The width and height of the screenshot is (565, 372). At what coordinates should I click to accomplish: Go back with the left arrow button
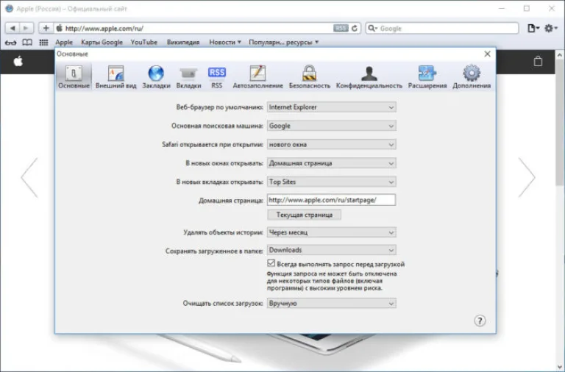(x=13, y=28)
